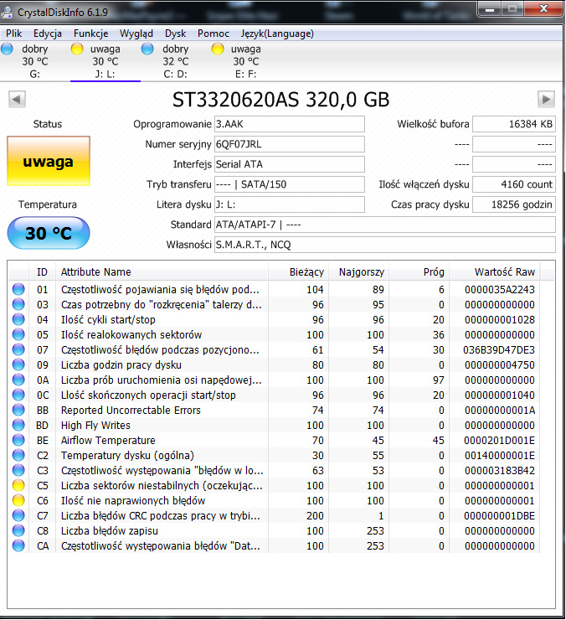Click the yellow uwaga status button

click(x=49, y=161)
